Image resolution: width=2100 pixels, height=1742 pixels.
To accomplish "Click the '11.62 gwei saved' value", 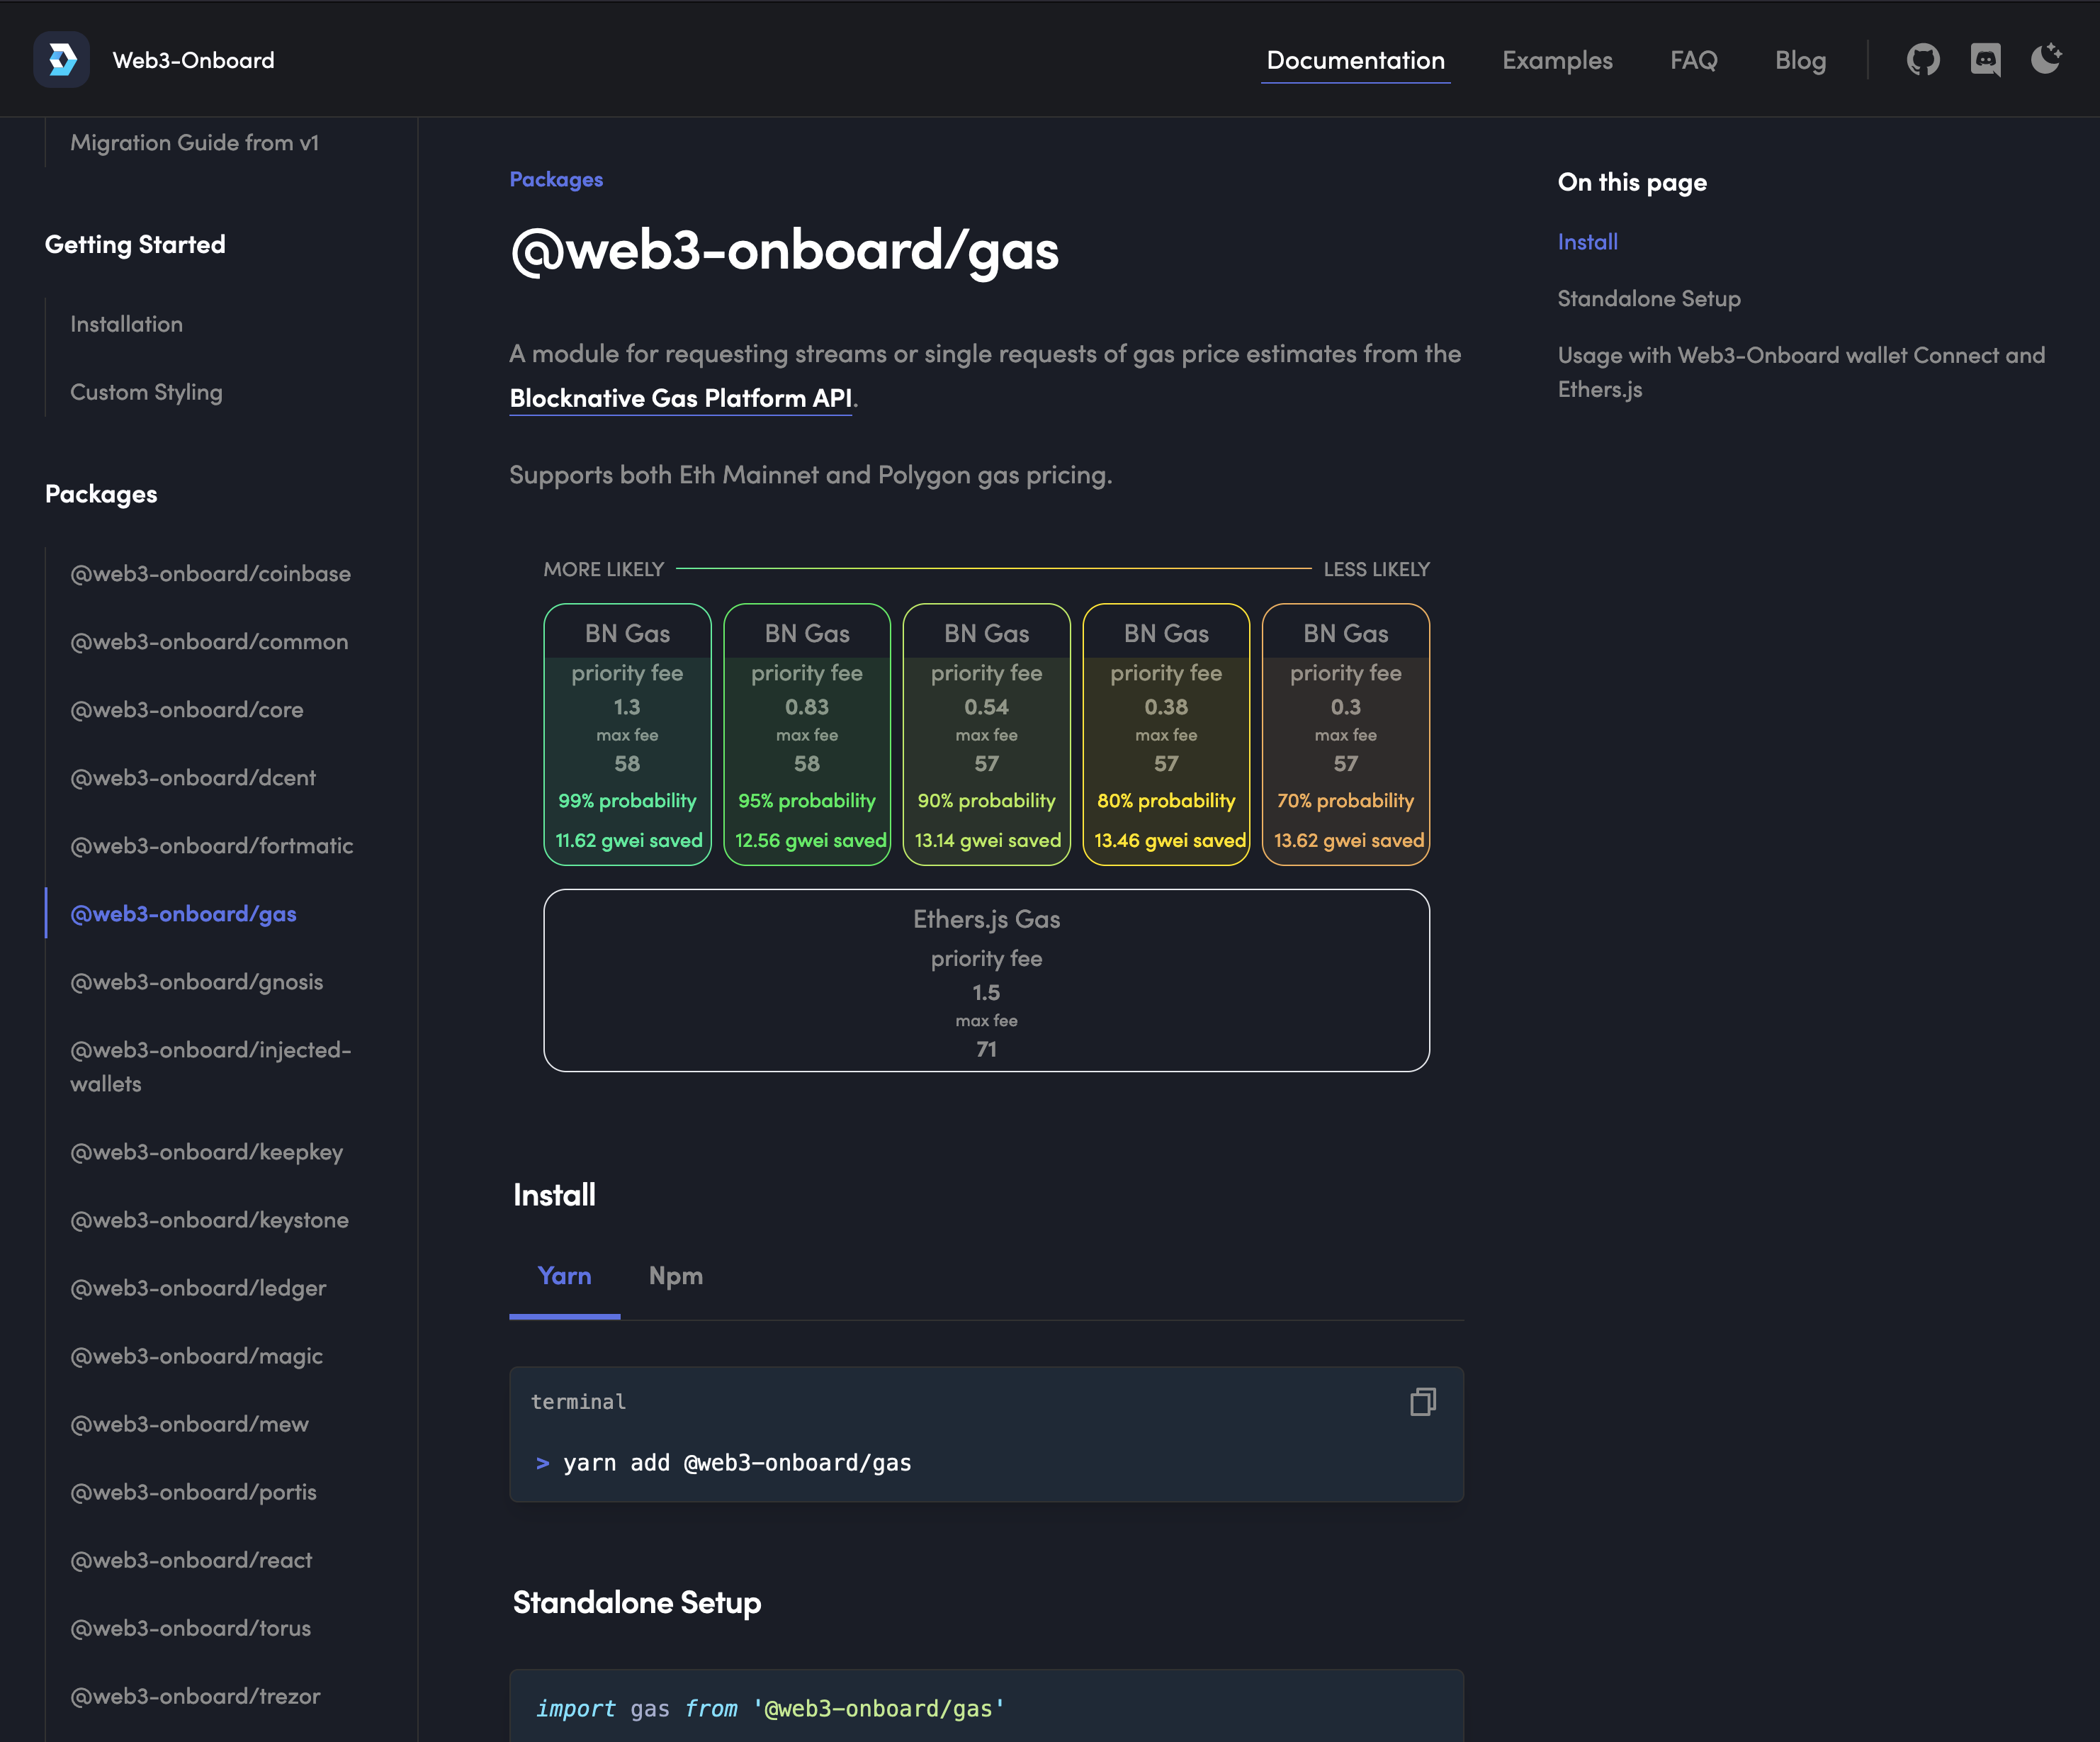I will pyautogui.click(x=629, y=841).
